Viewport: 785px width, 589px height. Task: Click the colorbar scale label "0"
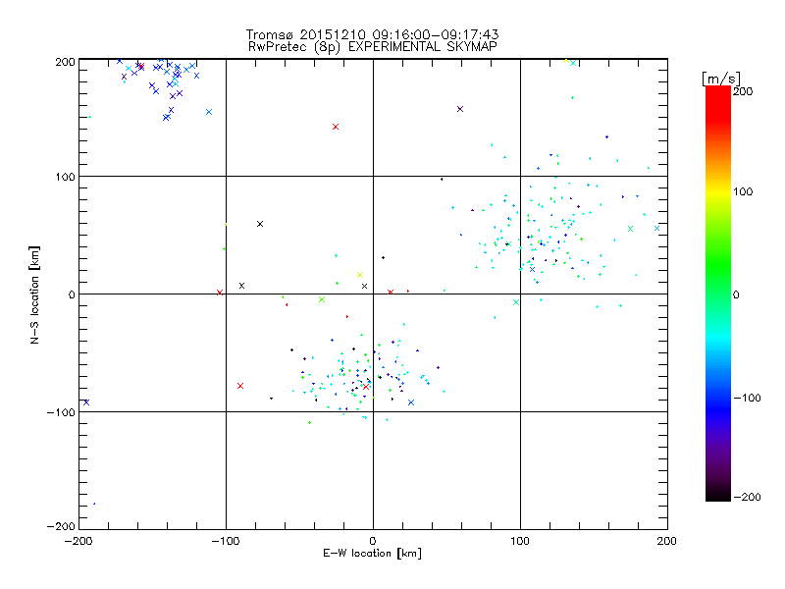[736, 294]
